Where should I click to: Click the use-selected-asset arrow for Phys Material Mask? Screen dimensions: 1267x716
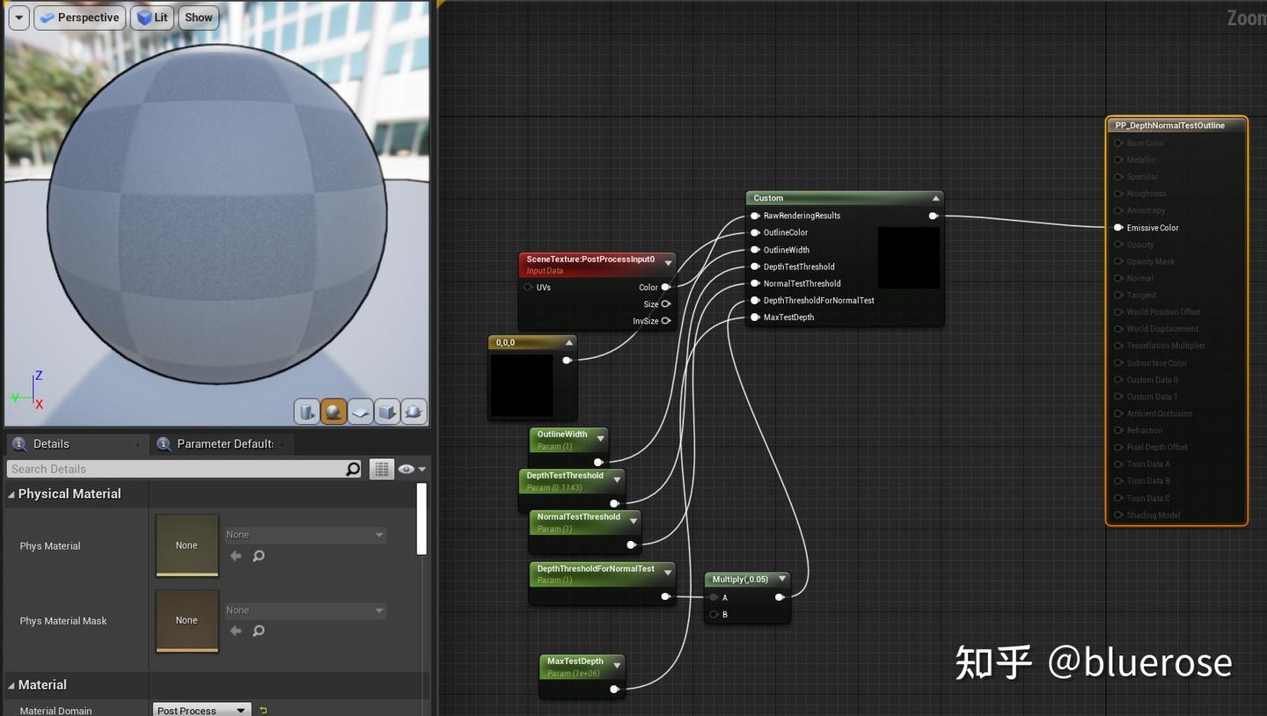pos(236,630)
